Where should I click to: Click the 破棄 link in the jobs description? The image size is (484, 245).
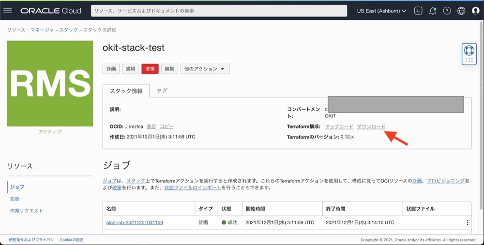pos(117,187)
